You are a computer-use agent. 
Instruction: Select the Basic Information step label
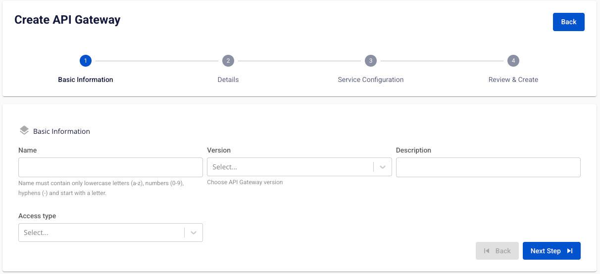(x=86, y=79)
